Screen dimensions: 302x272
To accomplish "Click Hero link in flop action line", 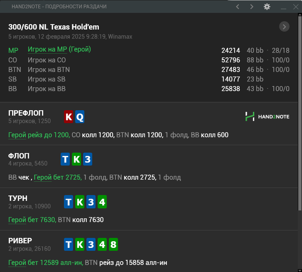I will pyautogui.click(x=43, y=177).
